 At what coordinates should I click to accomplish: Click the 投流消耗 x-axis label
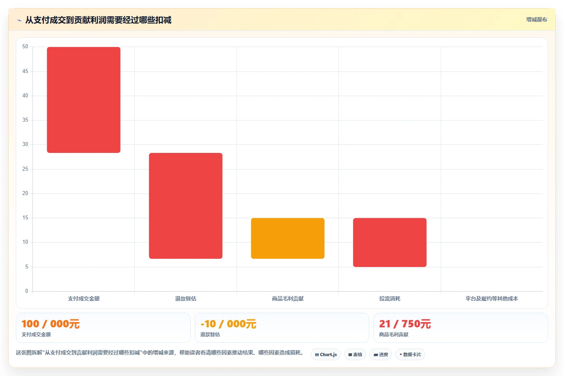(x=390, y=299)
